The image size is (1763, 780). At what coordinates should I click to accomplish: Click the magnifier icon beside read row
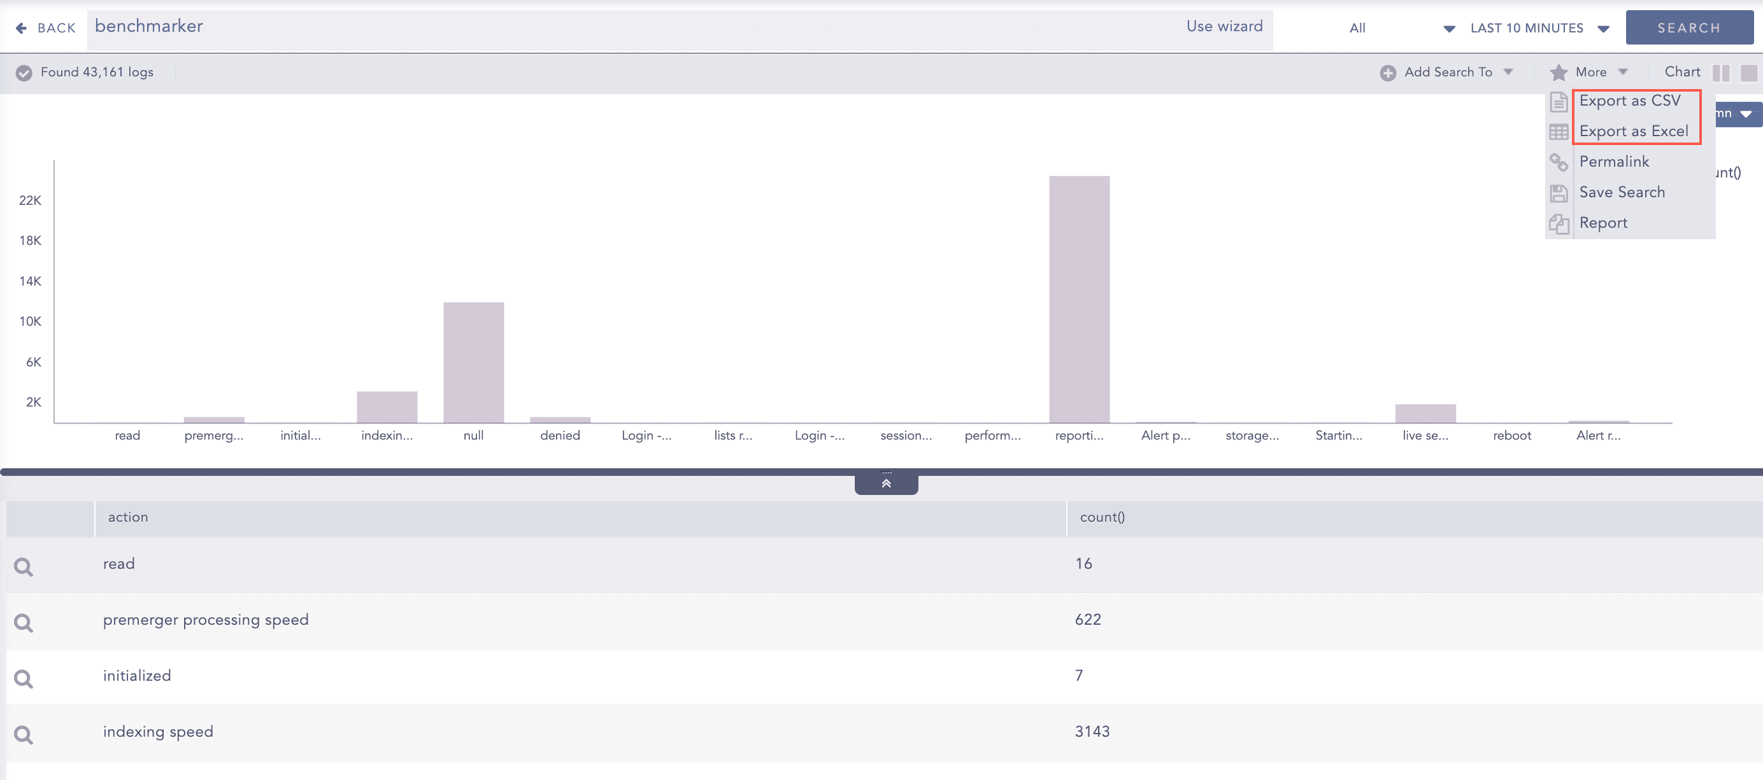24,566
